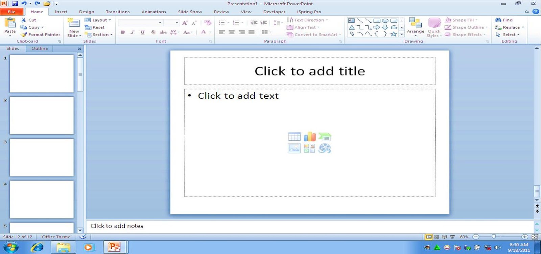Screen dimensions: 541x254
Task: Open the Layout dropdown
Action: (x=98, y=20)
